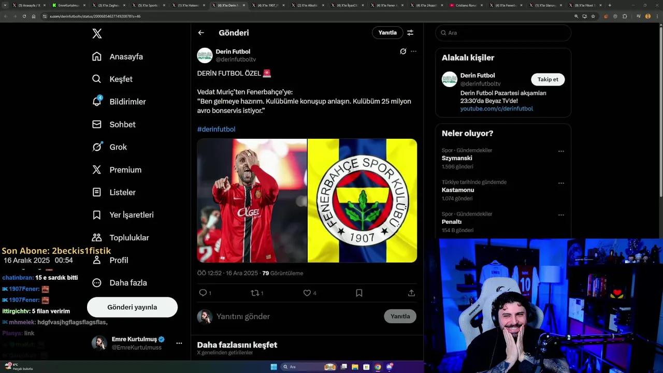Open Grok in the sidebar
The width and height of the screenshot is (663, 373).
[x=109, y=147]
